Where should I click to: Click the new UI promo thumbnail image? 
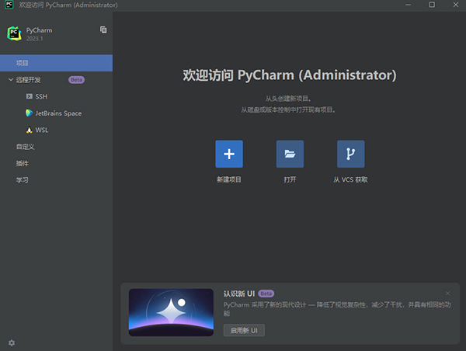[171, 312]
